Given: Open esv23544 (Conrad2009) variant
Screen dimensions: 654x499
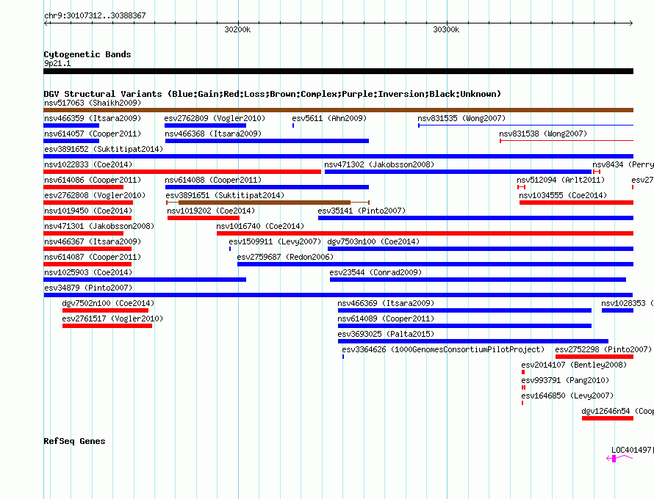Looking at the screenshot, I should click(x=478, y=280).
